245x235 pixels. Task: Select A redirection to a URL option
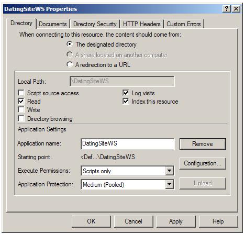pyautogui.click(x=70, y=64)
